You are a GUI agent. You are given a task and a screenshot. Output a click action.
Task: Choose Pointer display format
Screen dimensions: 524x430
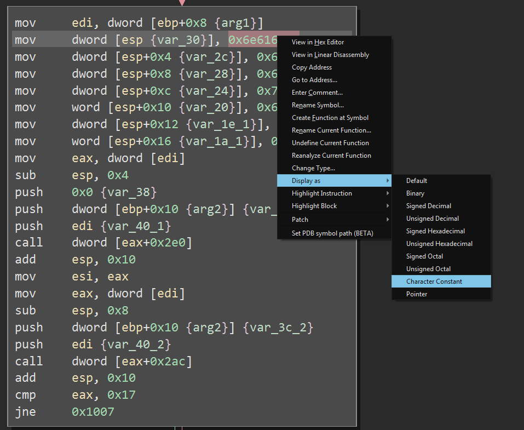pos(441,294)
